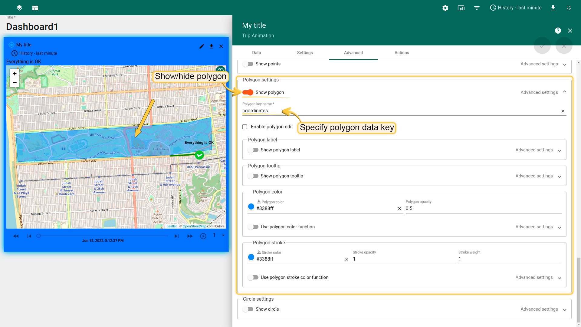Zoom out on the map
The width and height of the screenshot is (581, 327).
[15, 83]
